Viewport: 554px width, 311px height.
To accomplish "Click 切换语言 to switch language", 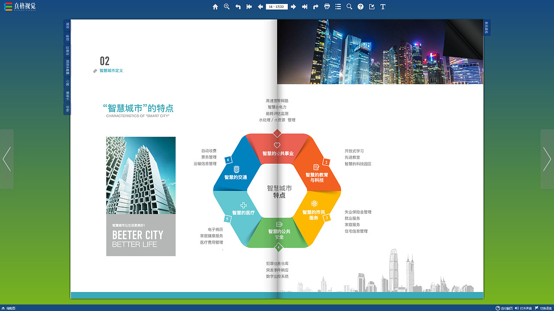I will point(544,308).
